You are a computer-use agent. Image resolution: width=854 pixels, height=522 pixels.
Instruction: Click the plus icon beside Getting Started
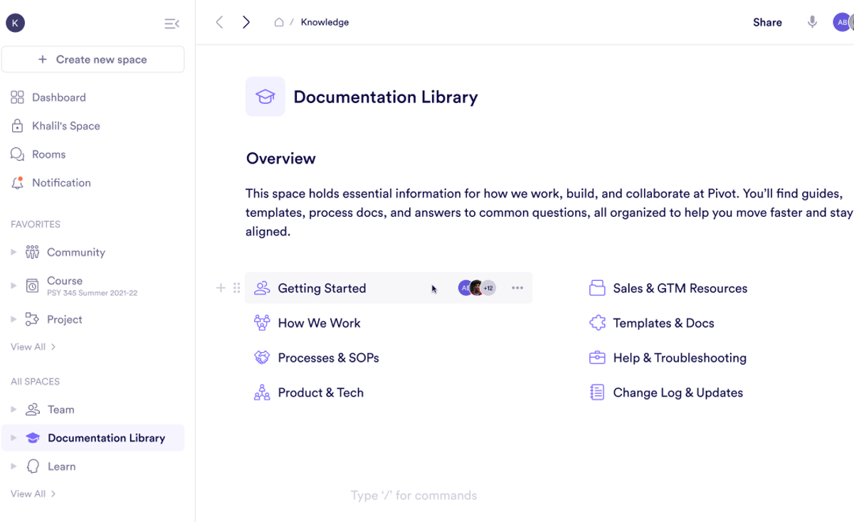[221, 288]
